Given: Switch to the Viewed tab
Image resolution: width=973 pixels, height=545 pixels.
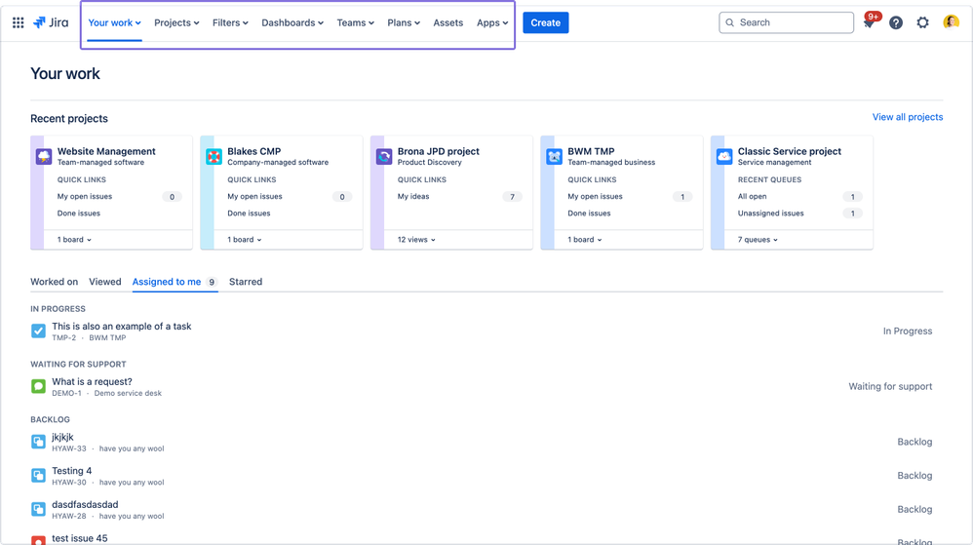Looking at the screenshot, I should (x=105, y=282).
